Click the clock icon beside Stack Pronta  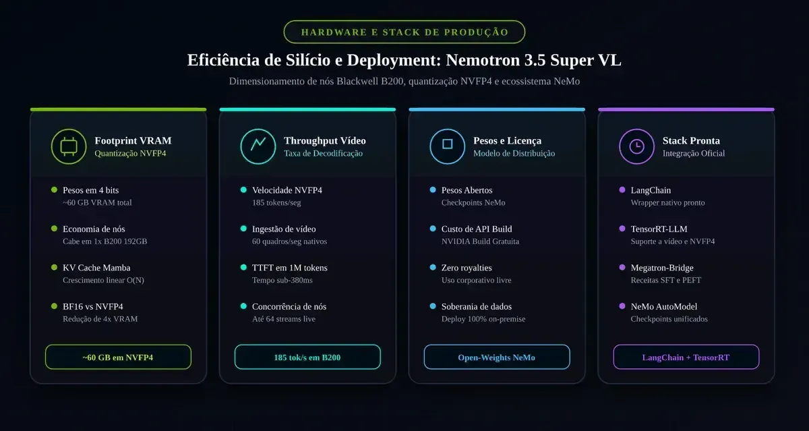point(637,146)
